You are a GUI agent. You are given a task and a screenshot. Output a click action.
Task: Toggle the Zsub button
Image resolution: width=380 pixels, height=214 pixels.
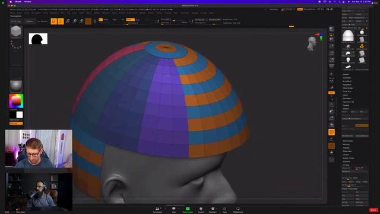(138, 20)
